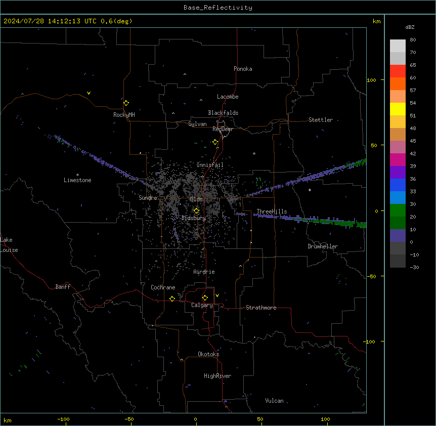This screenshot has height=426, width=436.
Task: Click the white plus marker east of ThreeHills
Action: coord(310,190)
